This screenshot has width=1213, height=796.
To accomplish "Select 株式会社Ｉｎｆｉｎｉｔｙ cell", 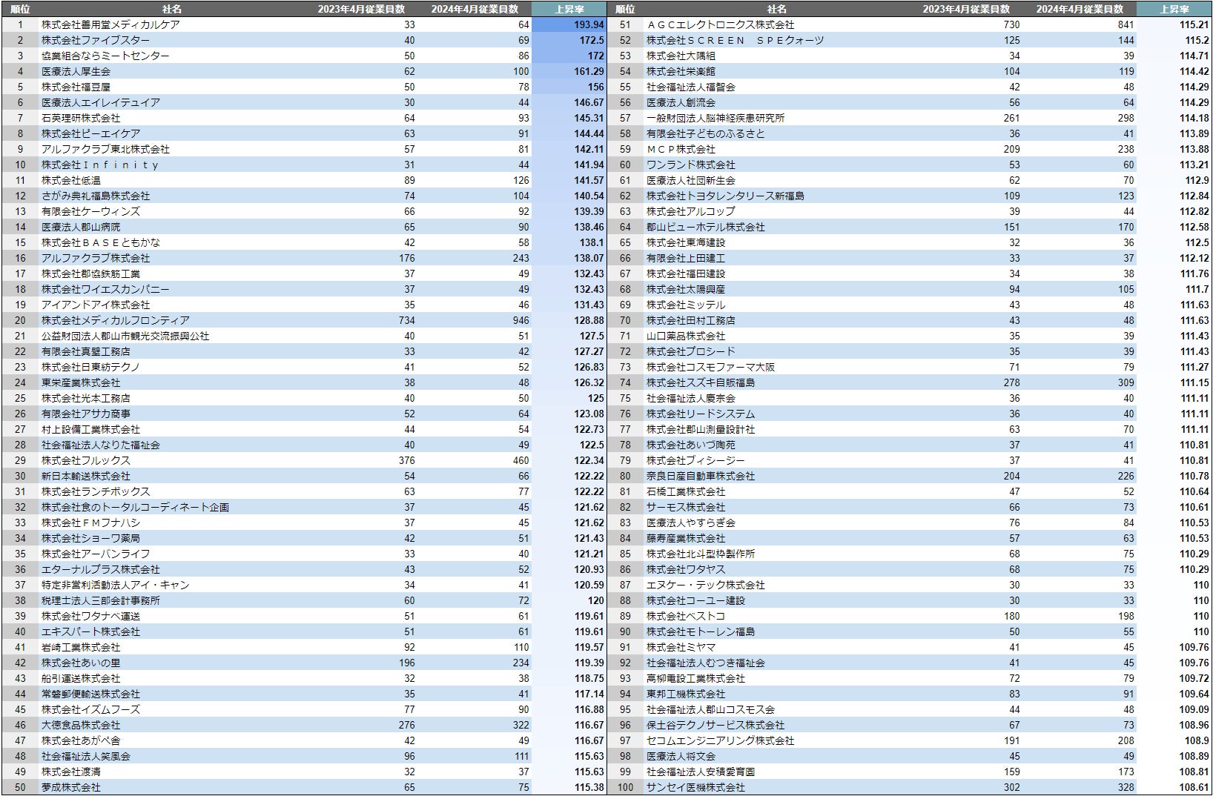I will click(x=100, y=165).
